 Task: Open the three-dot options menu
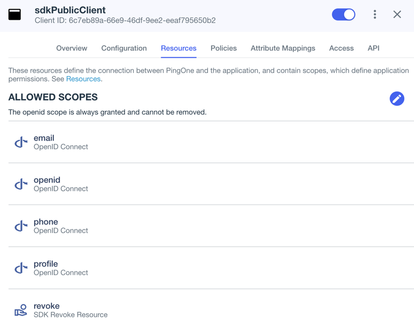coord(375,14)
